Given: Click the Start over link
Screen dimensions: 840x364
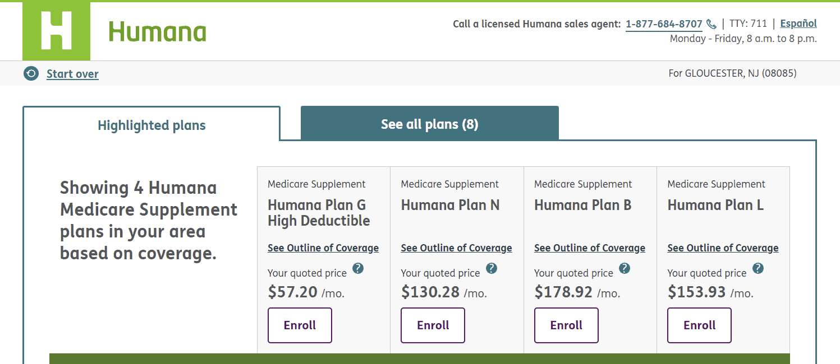Looking at the screenshot, I should point(72,74).
